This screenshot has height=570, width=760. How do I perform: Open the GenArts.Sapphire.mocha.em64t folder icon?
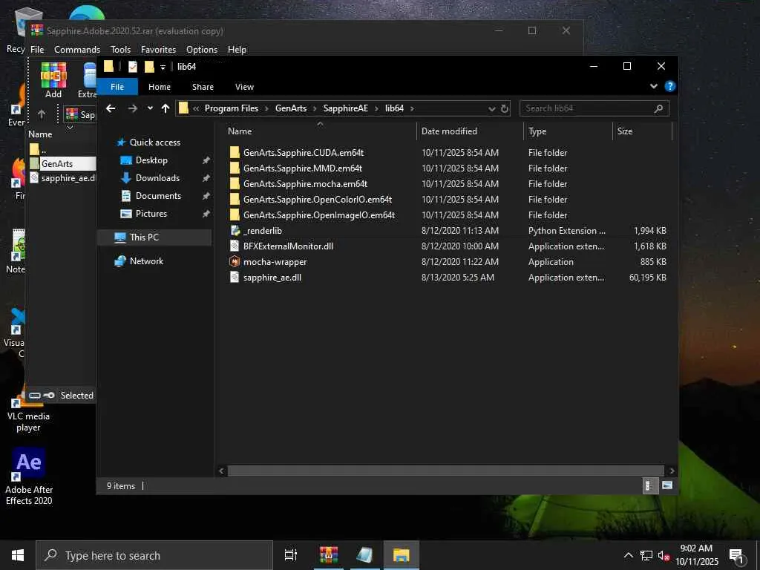(235, 184)
